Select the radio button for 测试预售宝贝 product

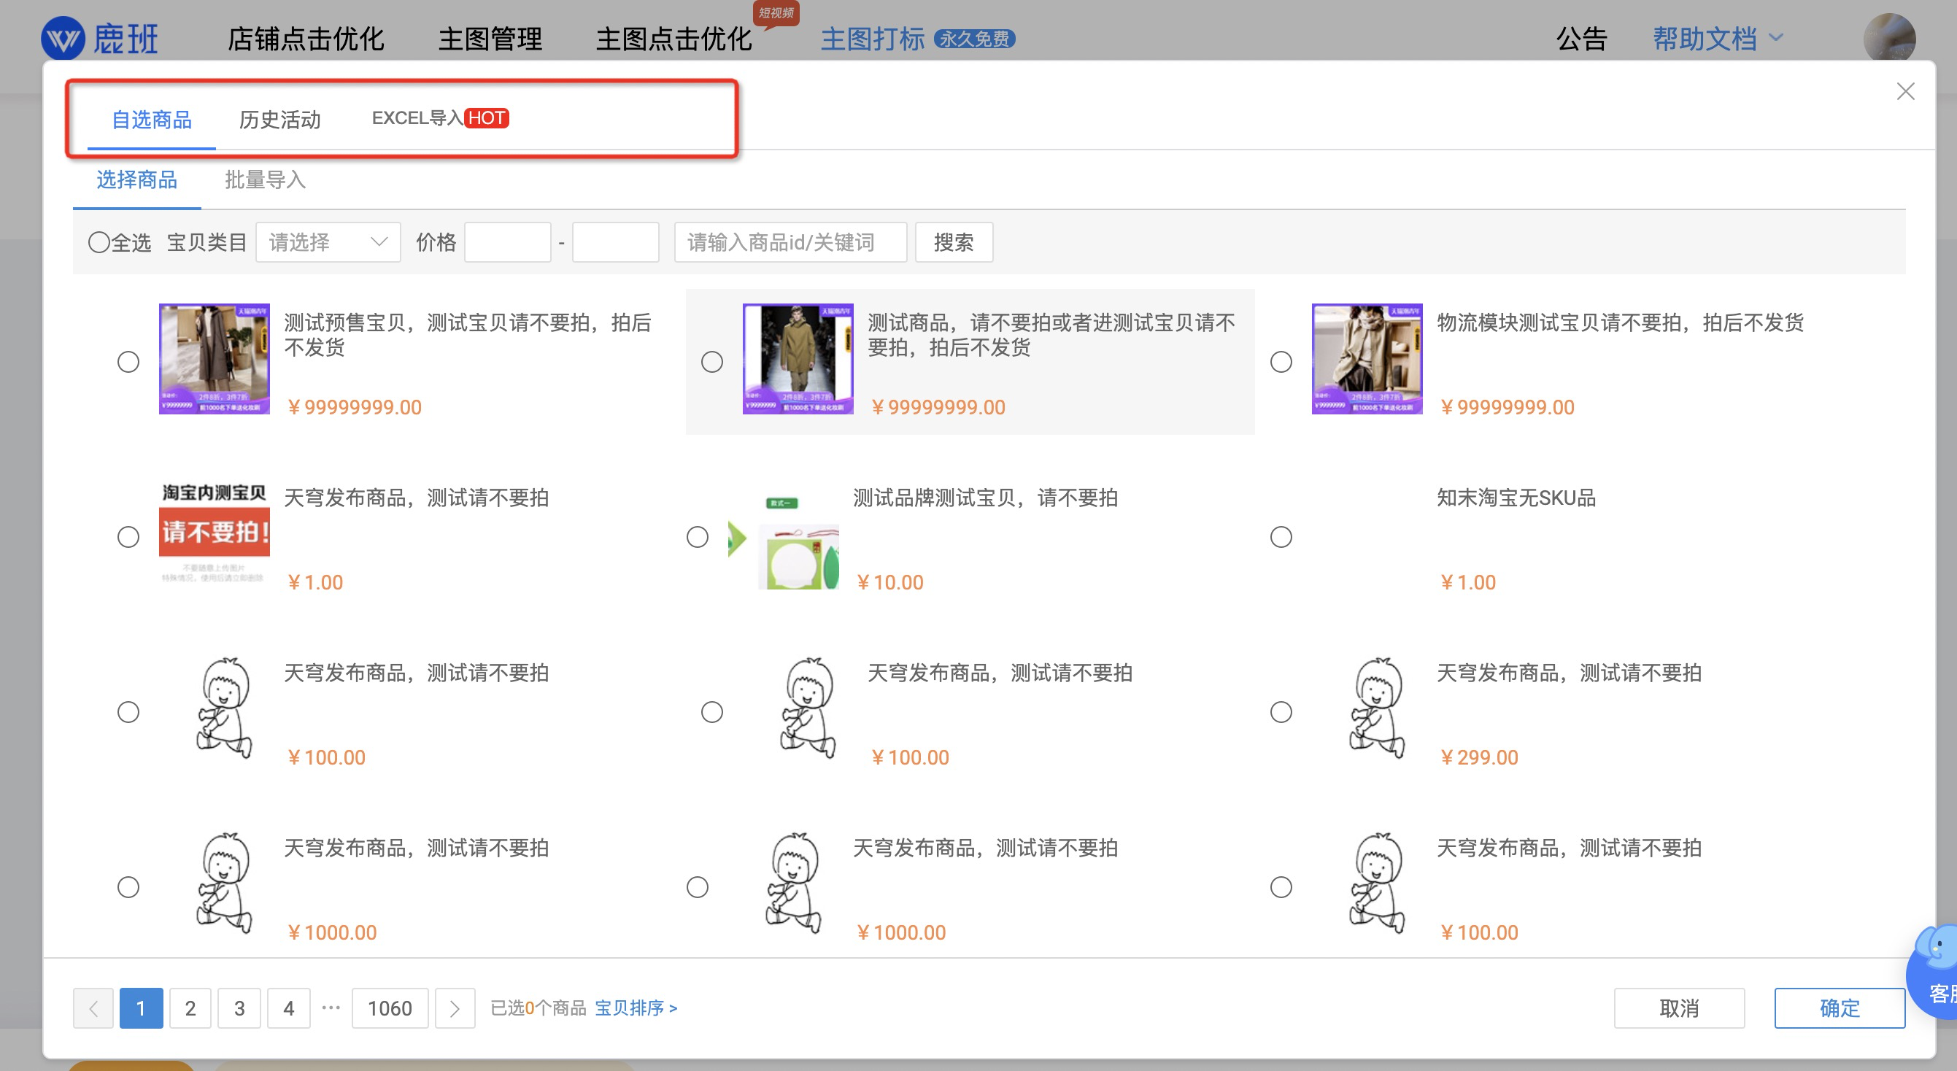pos(128,362)
